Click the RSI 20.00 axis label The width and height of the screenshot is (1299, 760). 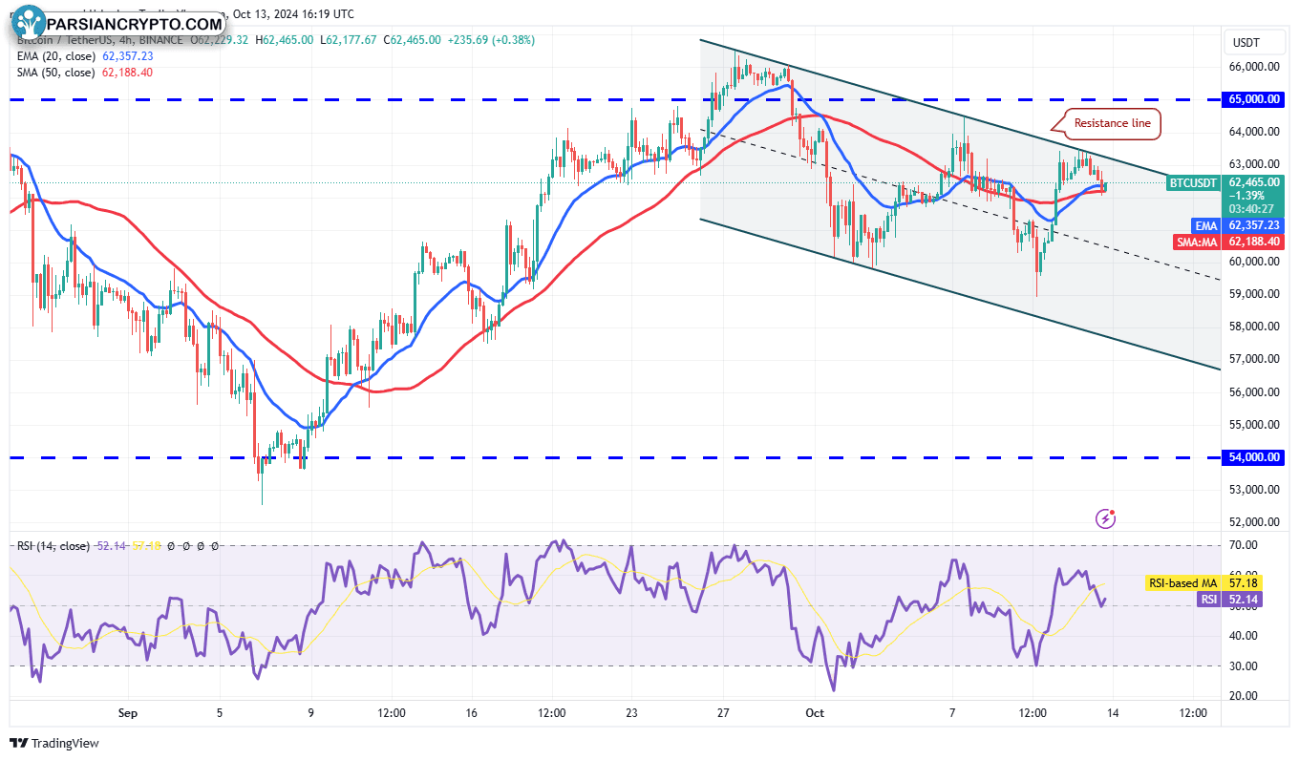1243,696
